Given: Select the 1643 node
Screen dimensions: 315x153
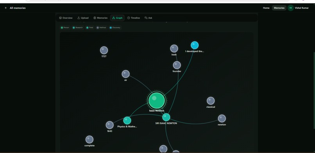Looking at the screenshot, I should click(109, 125).
